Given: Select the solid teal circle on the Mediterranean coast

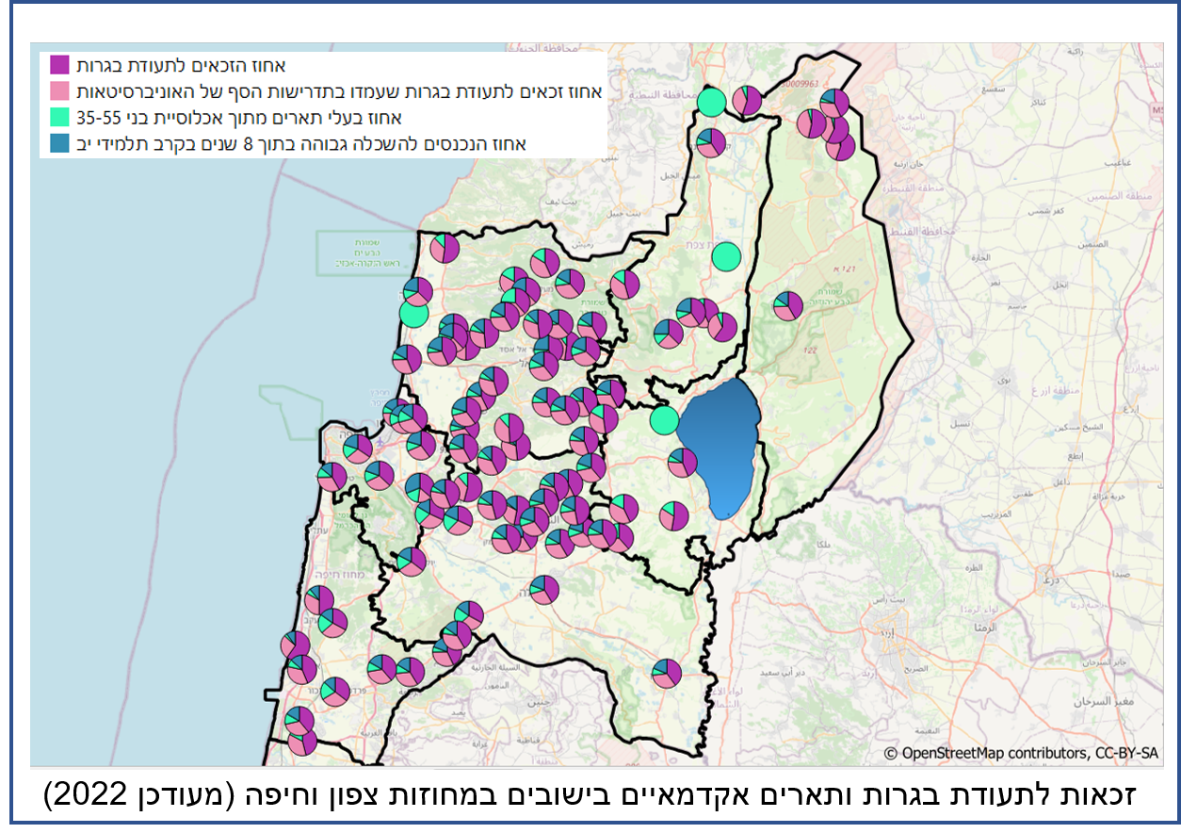Looking at the screenshot, I should click(x=413, y=313).
